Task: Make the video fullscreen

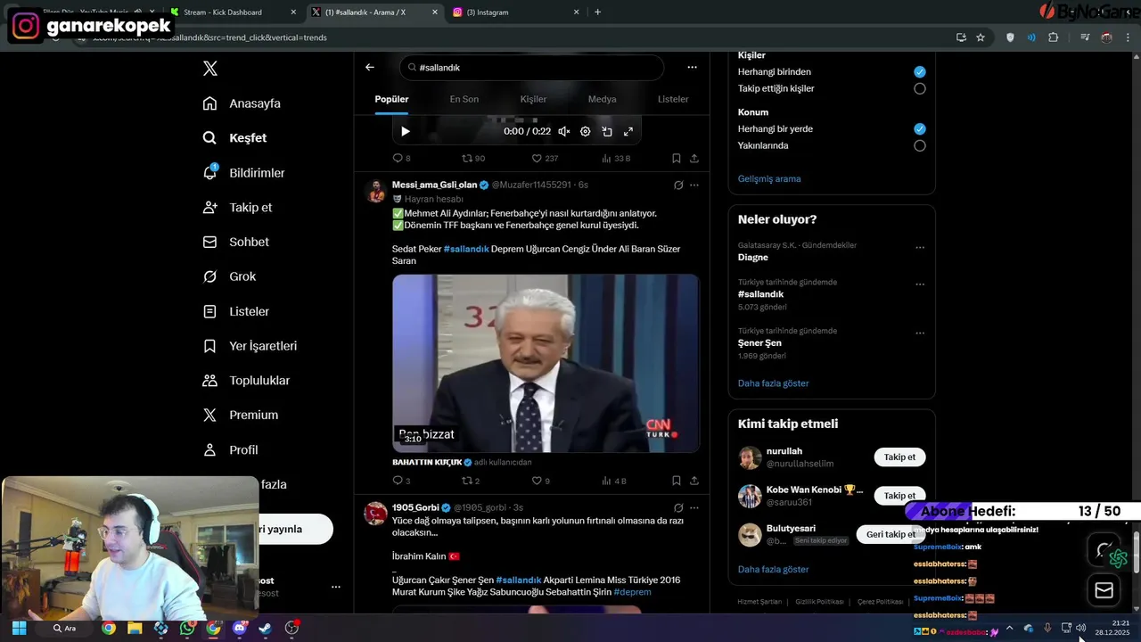Action: 628,131
